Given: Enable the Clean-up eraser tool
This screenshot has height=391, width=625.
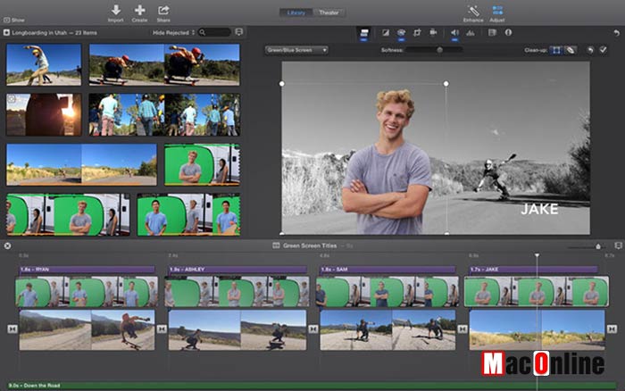Looking at the screenshot, I should [x=571, y=50].
